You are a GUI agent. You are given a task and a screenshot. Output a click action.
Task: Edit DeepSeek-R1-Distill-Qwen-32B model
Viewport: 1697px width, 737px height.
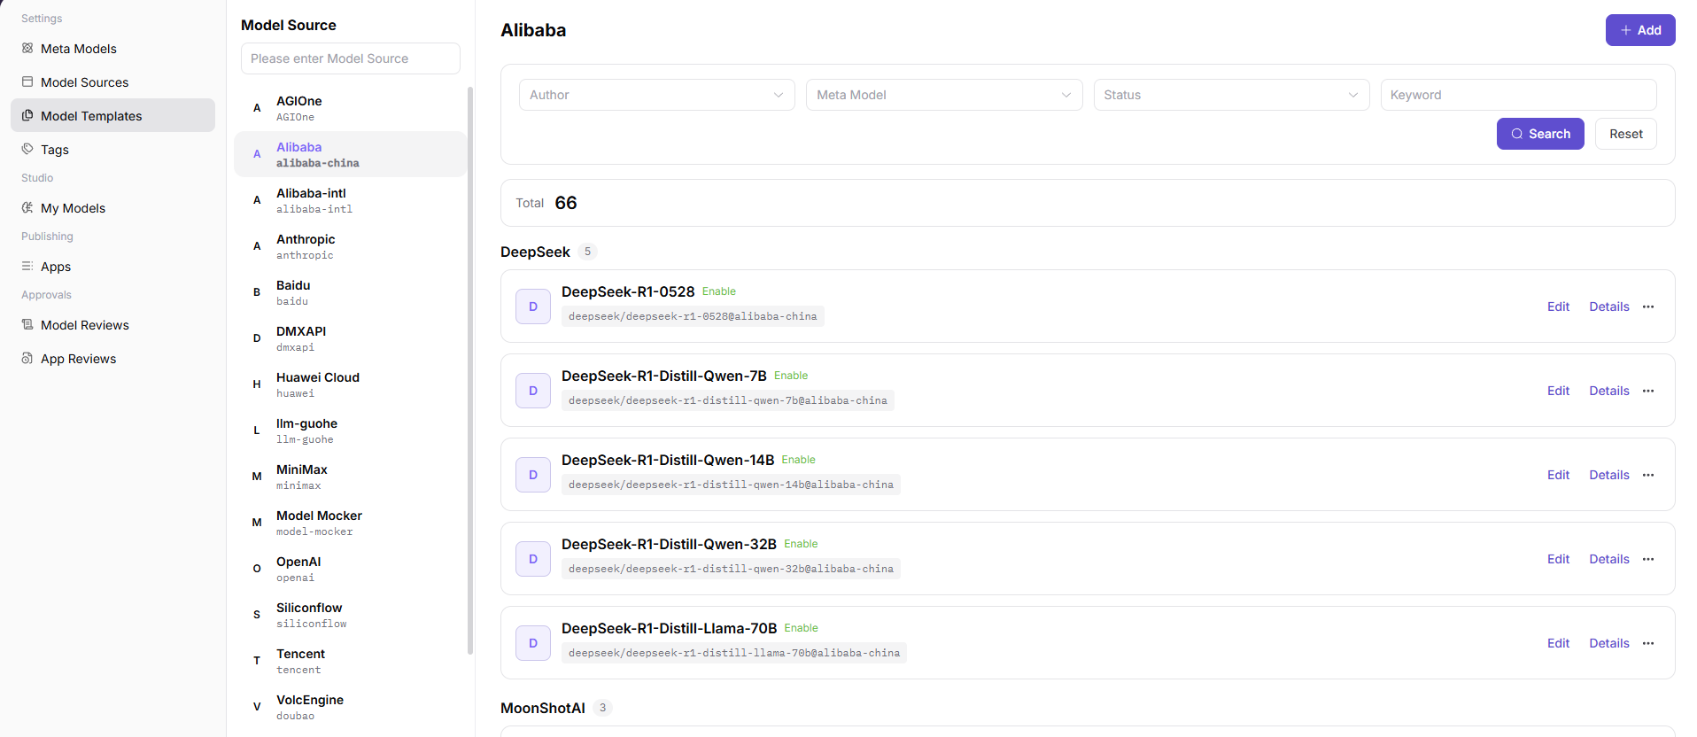click(x=1558, y=559)
